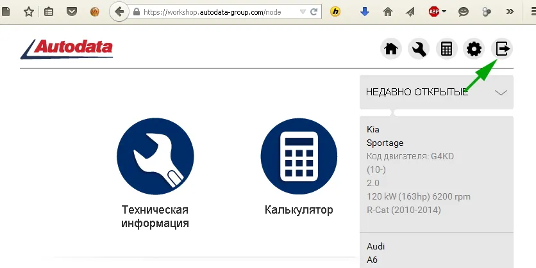
Task: Click the Pocket icon in browser toolbar
Action: point(71,12)
